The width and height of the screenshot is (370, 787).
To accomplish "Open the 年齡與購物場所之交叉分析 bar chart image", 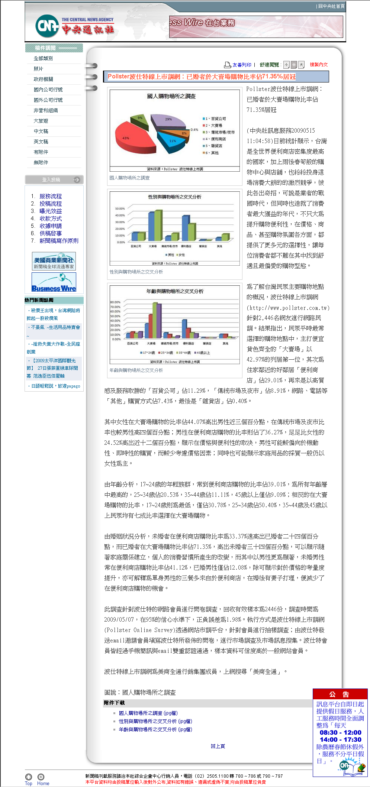I will 174,324.
